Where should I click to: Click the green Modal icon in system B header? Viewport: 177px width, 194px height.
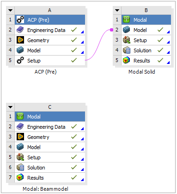click(x=127, y=19)
